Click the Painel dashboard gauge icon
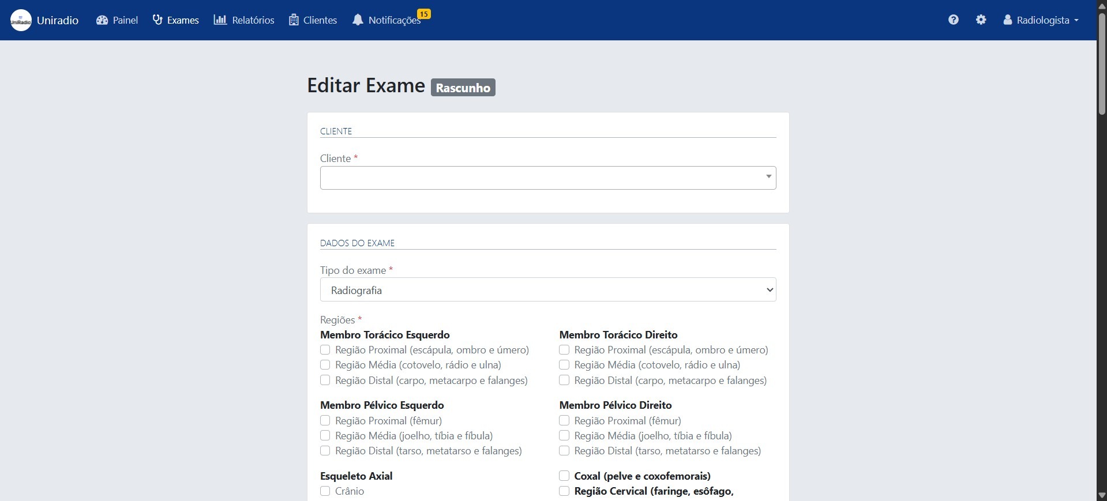The height and width of the screenshot is (501, 1107). pos(102,20)
